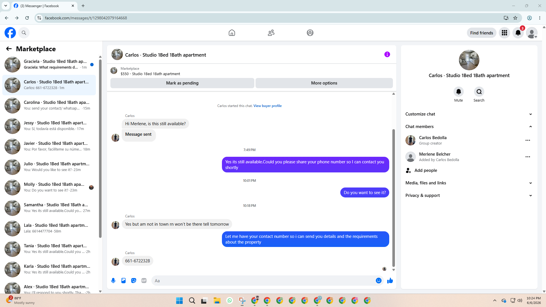Open File Explorer from the taskbar
This screenshot has width=546, height=307.
pyautogui.click(x=217, y=300)
